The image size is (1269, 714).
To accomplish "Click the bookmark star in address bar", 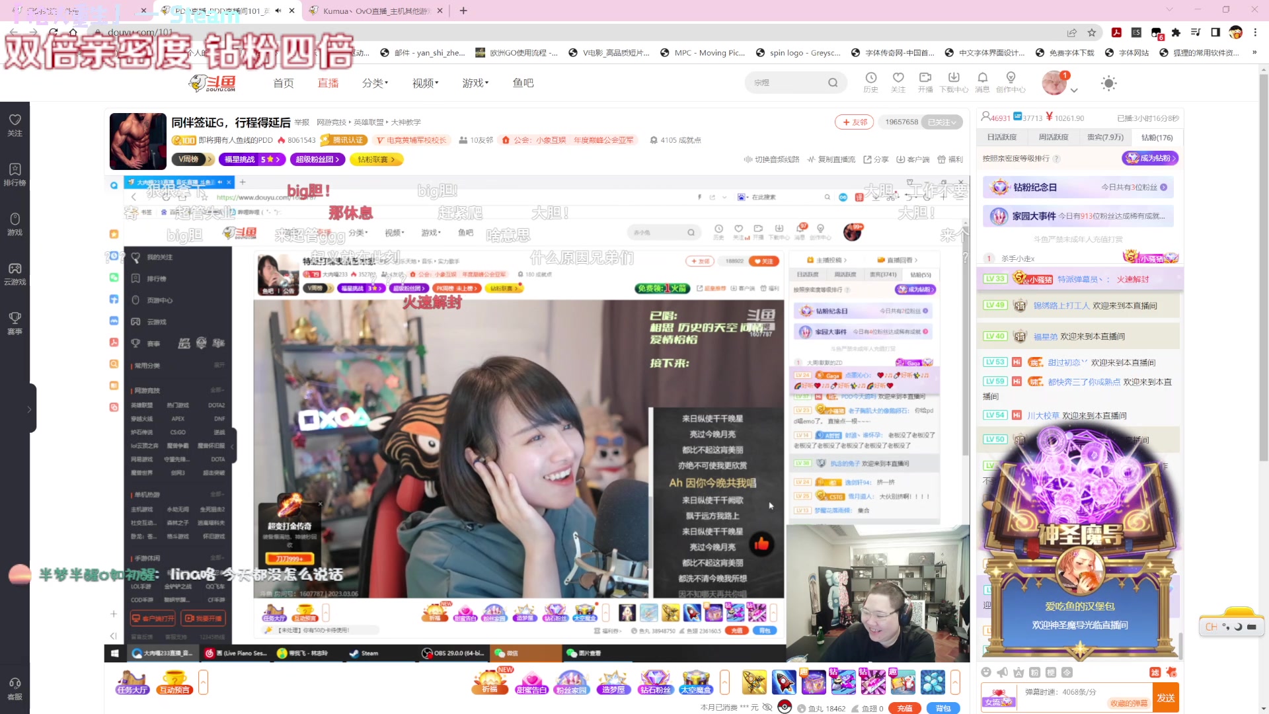I will [1092, 32].
